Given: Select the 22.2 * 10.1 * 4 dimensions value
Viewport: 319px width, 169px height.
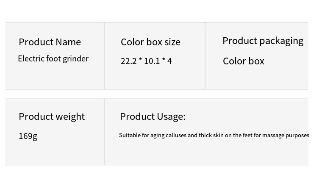Looking at the screenshot, I should click(x=146, y=61).
